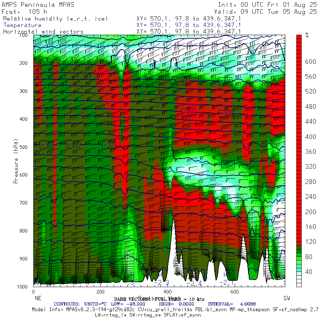Viewport: 319px width, 319px height.
Task: Click the "%" unit label above color bar values
Action: coord(307,35)
